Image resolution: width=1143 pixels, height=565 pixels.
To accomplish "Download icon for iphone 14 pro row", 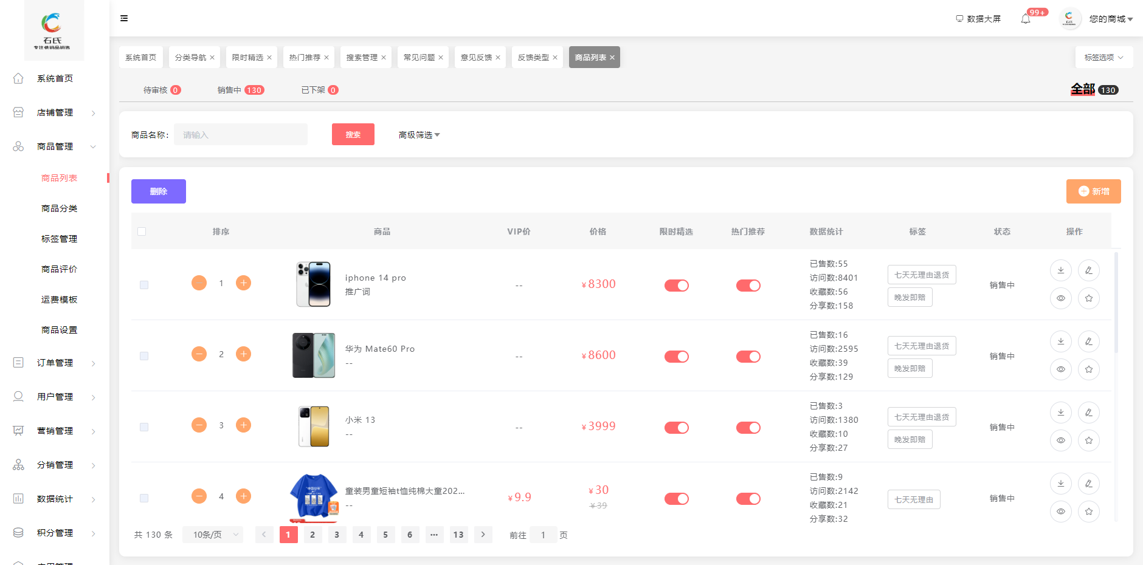I will 1061,270.
